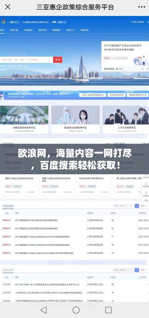Tap the Android recent apps square

tap(108, 310)
